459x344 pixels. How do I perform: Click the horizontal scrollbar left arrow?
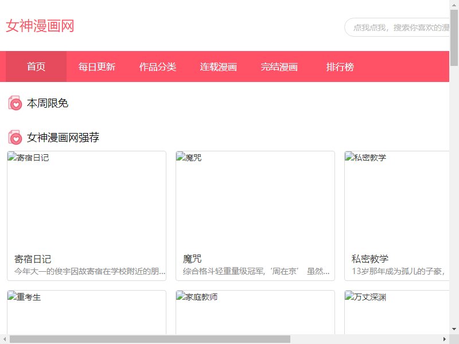[5, 339]
